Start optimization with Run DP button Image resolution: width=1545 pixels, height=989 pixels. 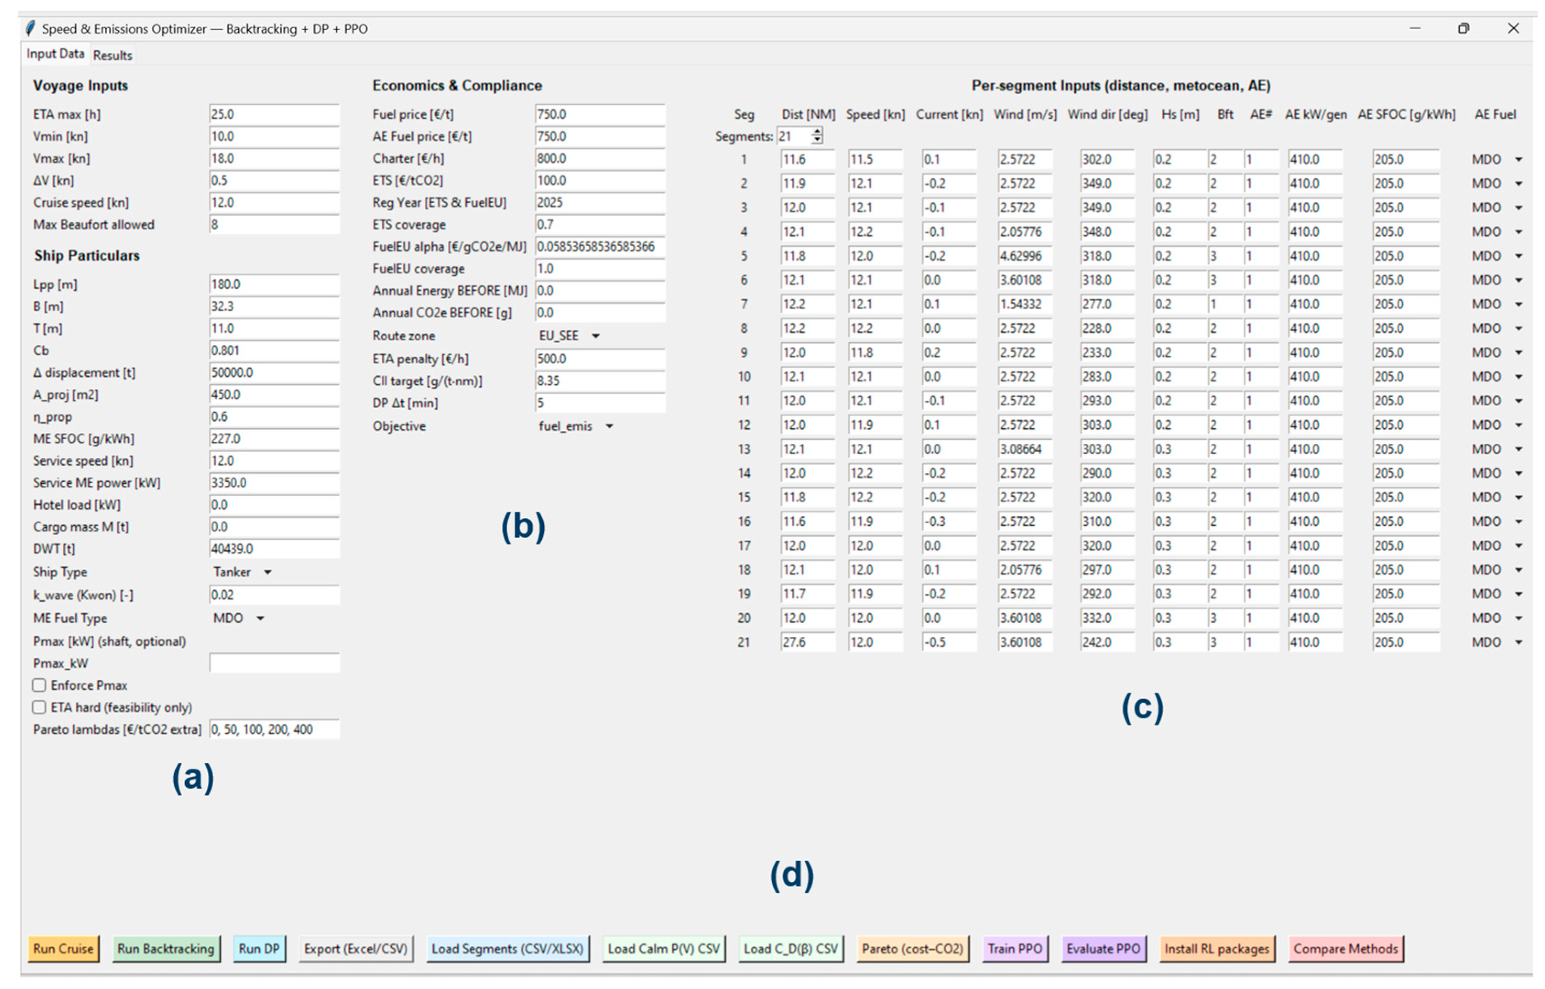(259, 949)
